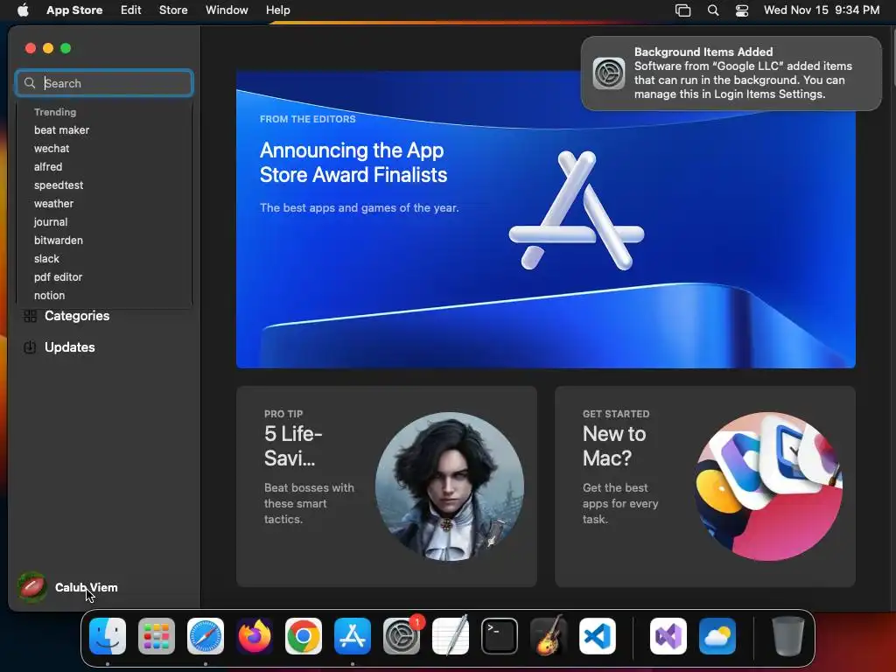Viewport: 896px width, 672px height.
Task: Open the App Store Award Finalists banner
Action: [x=546, y=220]
